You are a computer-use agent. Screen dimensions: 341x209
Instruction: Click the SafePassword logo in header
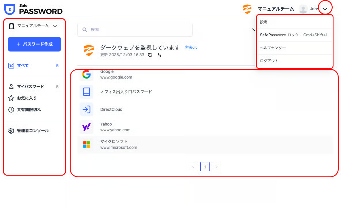33,9
